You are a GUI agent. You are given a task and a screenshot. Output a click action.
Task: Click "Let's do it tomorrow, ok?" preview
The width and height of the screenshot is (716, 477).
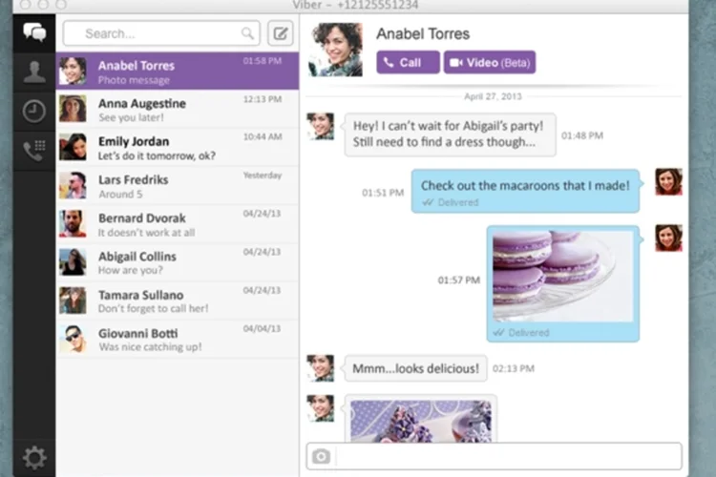[157, 156]
